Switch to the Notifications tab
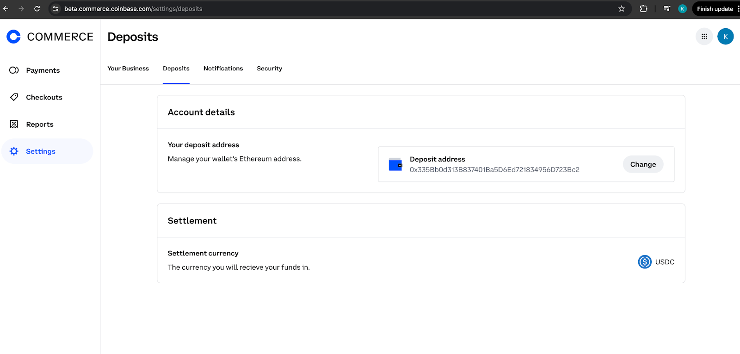This screenshot has height=354, width=740. click(223, 68)
